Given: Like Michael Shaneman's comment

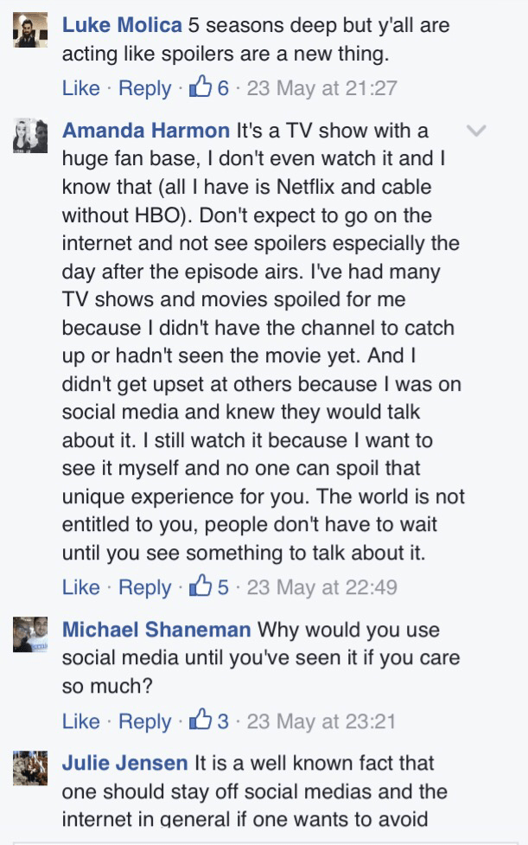Looking at the screenshot, I should click(x=81, y=721).
